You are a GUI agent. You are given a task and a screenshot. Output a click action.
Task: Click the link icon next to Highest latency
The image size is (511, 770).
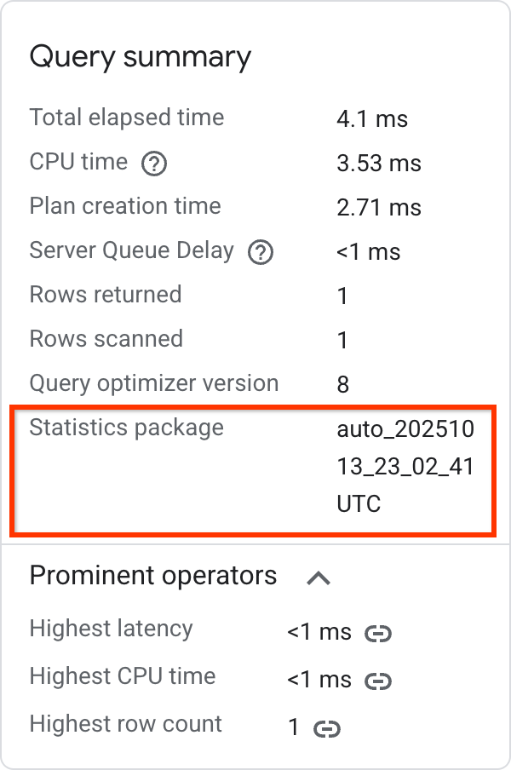(x=378, y=634)
